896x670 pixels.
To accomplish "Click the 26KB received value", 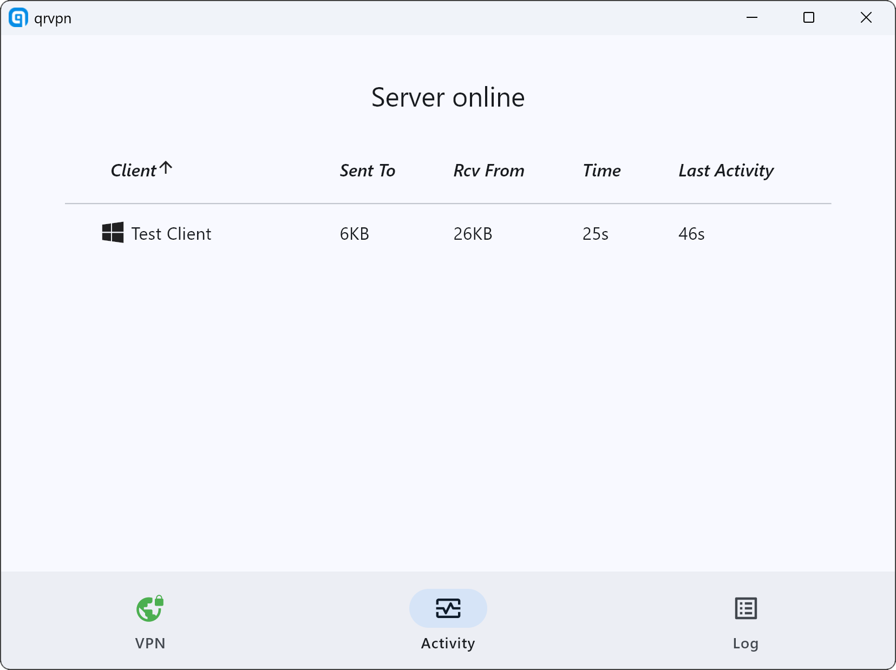I will coord(473,234).
